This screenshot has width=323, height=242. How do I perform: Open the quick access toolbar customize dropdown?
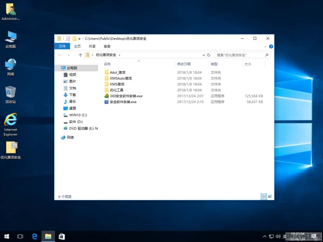(x=79, y=39)
